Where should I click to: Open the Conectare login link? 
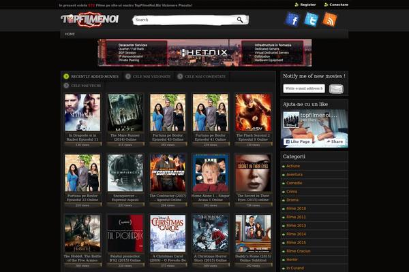click(339, 5)
